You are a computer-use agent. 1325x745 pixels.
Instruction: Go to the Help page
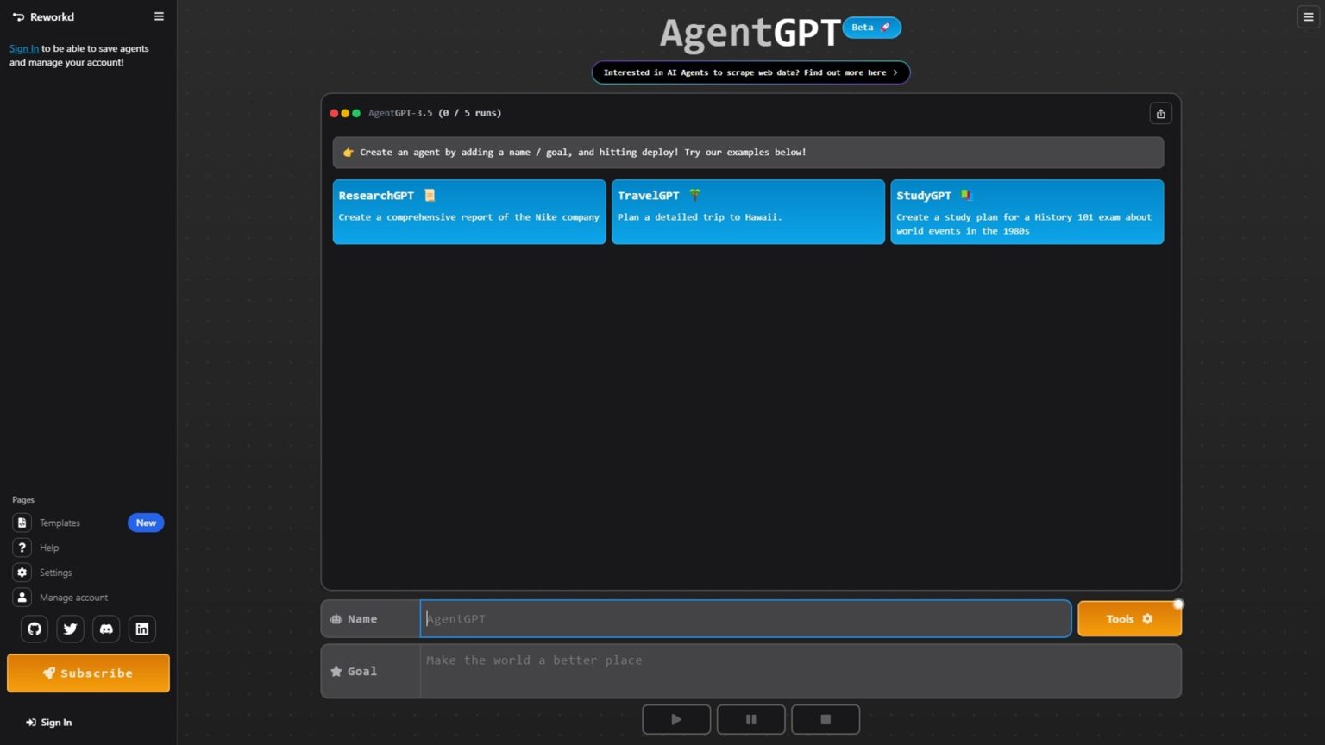point(49,548)
